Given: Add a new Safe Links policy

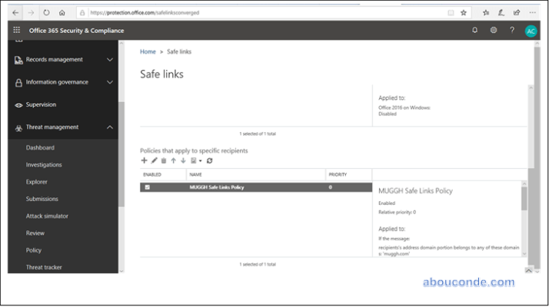Looking at the screenshot, I should (x=144, y=160).
